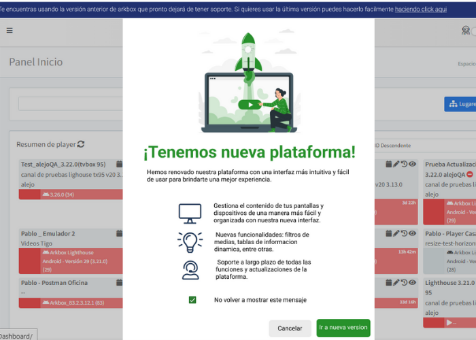The image size is (476, 340).
Task: Open calendar icon on the 3d 22h card
Action: (388, 165)
